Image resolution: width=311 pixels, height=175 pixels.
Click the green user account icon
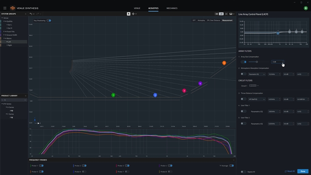(306, 8)
